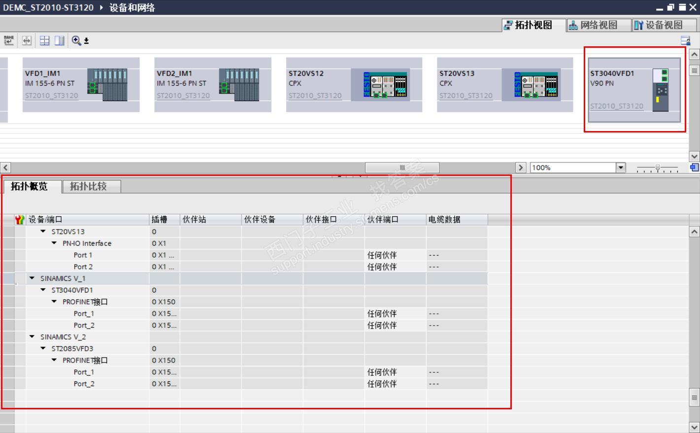Click the up arrow of table vertical scrollbar
700x433 pixels.
(695, 232)
